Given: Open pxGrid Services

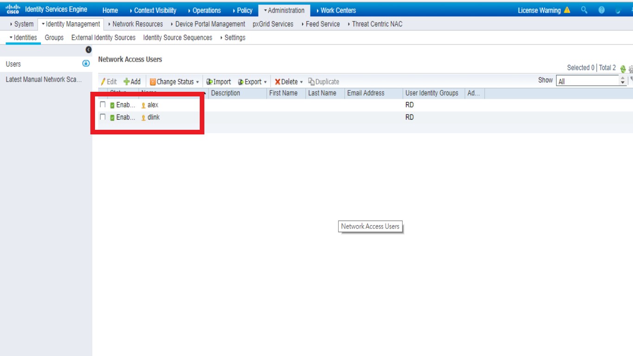Looking at the screenshot, I should point(273,24).
